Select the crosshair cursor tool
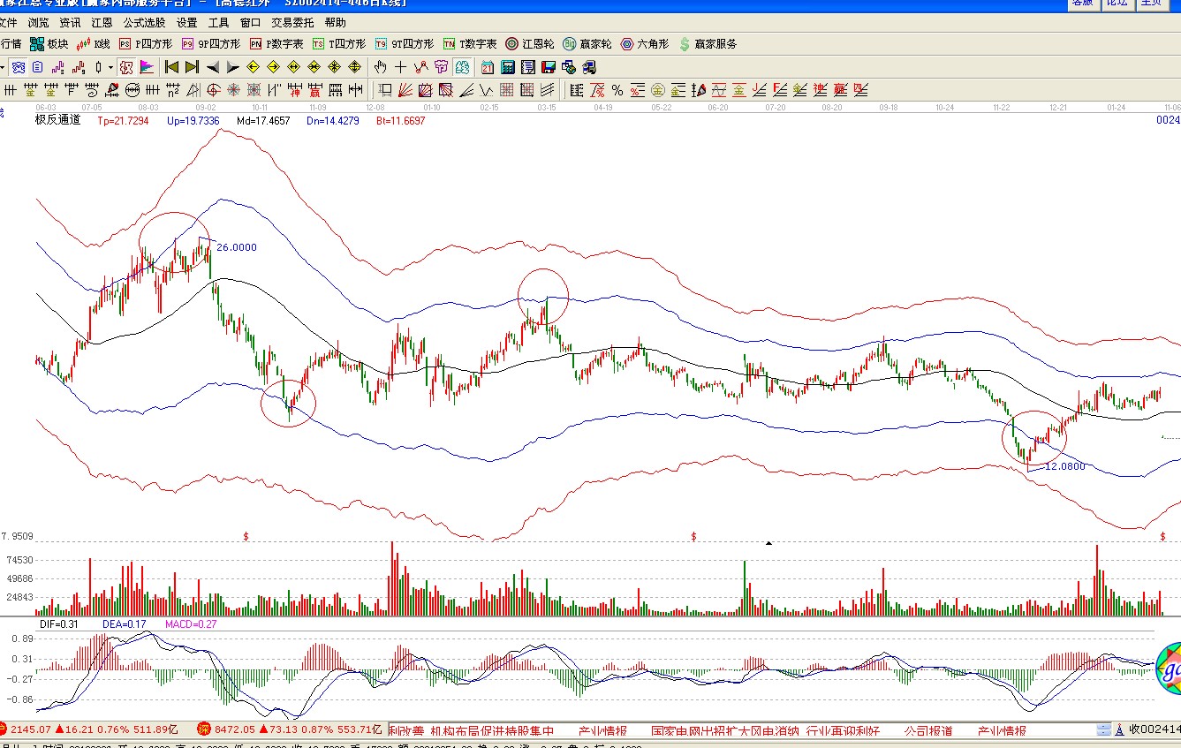Image resolution: width=1181 pixels, height=748 pixels. [400, 67]
